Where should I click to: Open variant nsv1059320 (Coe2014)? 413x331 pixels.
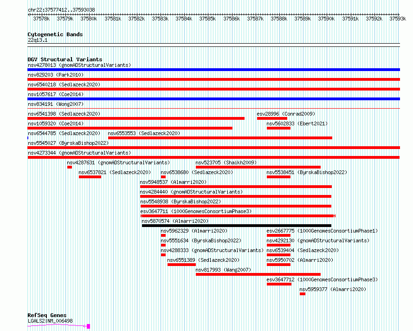click(x=56, y=123)
